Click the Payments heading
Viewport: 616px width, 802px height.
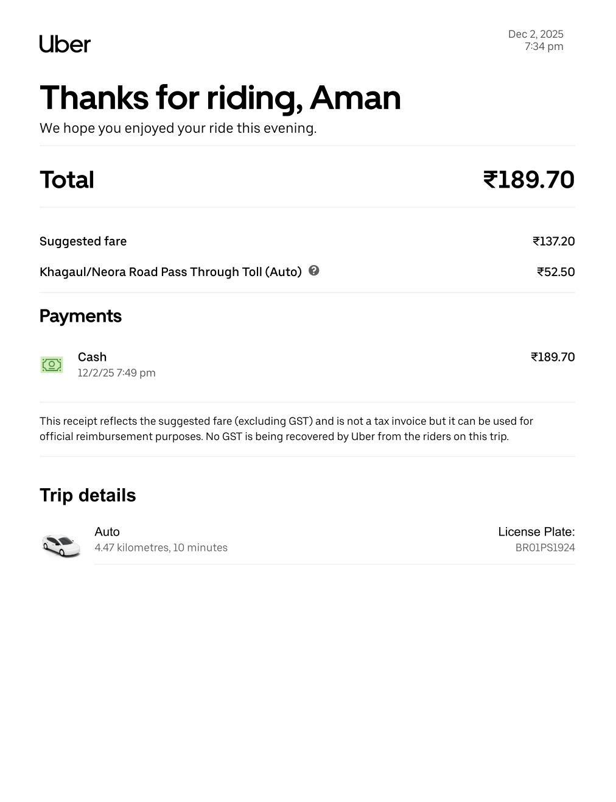[80, 316]
